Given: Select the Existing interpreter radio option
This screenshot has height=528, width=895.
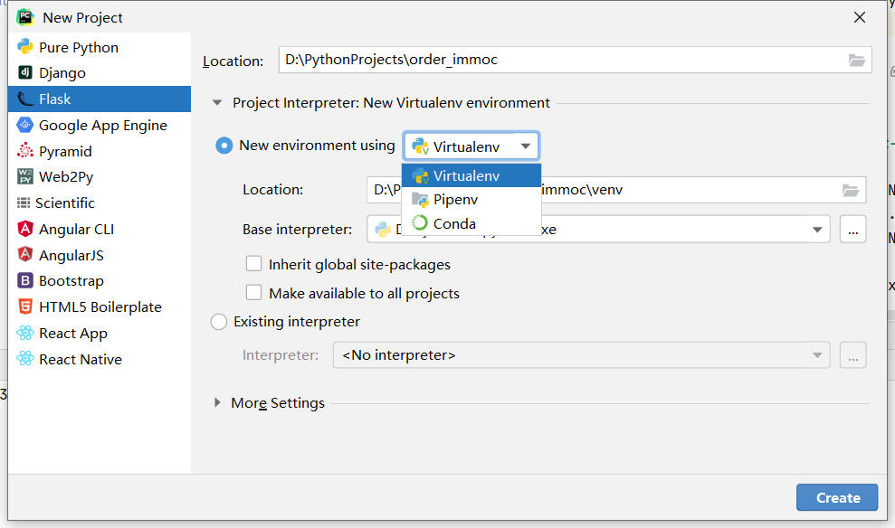Looking at the screenshot, I should click(219, 322).
